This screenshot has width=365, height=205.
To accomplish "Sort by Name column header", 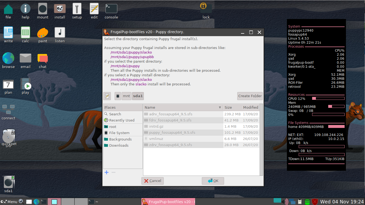I will click(x=183, y=107).
